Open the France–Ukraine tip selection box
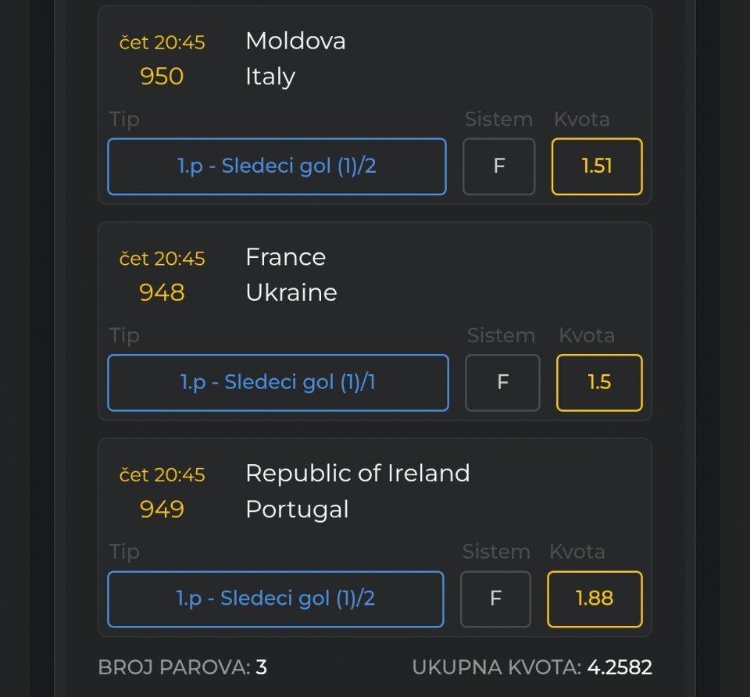Image resolution: width=750 pixels, height=697 pixels. click(x=278, y=383)
